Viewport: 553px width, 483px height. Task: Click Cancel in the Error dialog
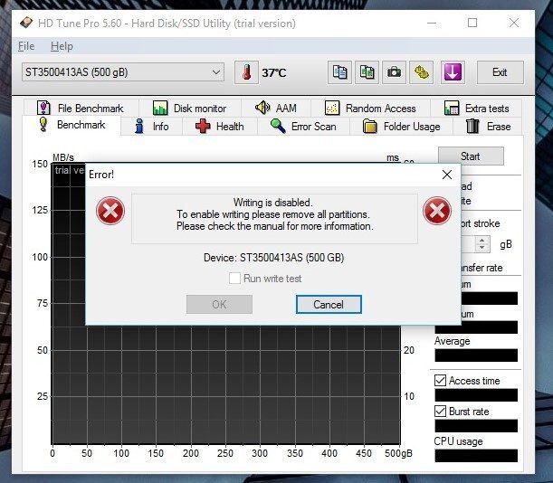point(329,304)
